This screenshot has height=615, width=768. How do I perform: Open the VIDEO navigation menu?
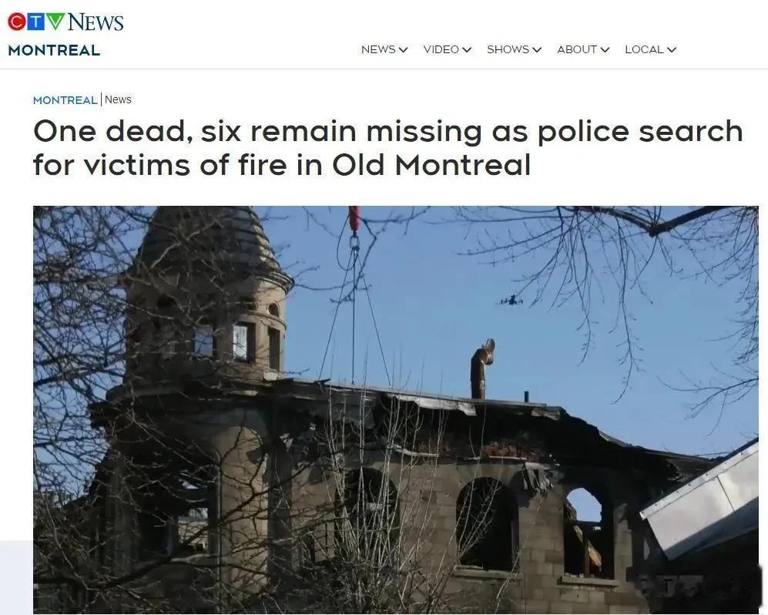(x=441, y=49)
